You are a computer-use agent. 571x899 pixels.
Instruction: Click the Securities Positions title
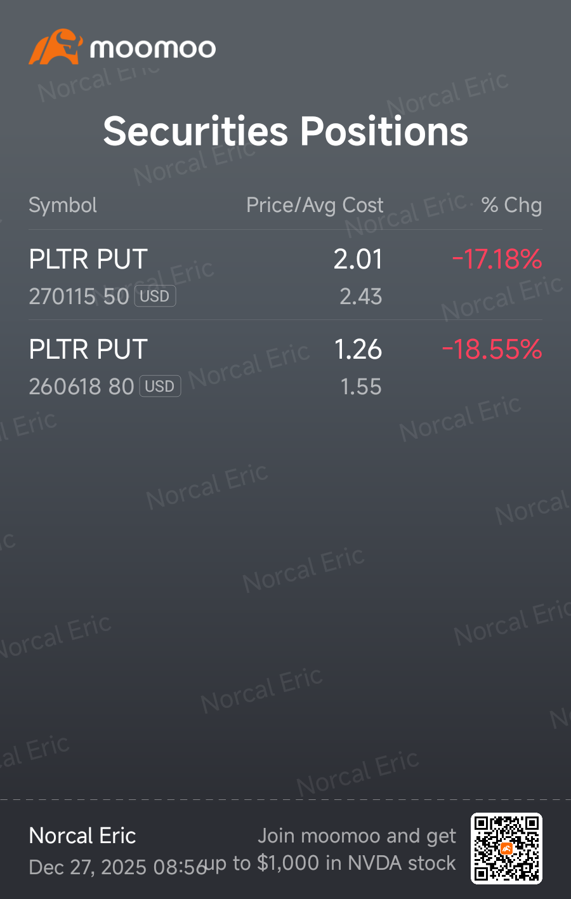[285, 131]
